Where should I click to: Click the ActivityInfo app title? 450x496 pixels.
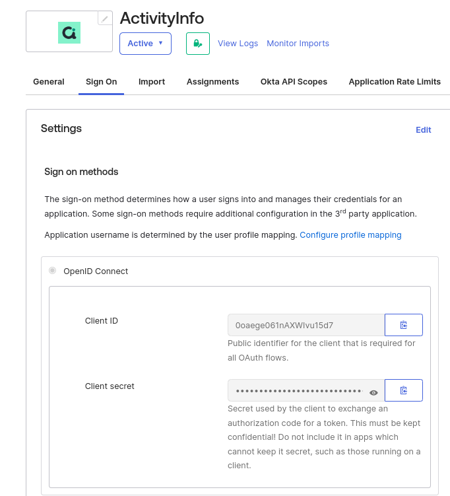pyautogui.click(x=162, y=18)
